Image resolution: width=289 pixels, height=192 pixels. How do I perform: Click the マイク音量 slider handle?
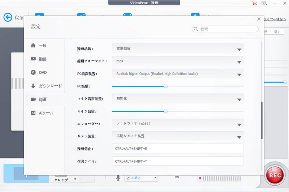pyautogui.click(x=166, y=111)
